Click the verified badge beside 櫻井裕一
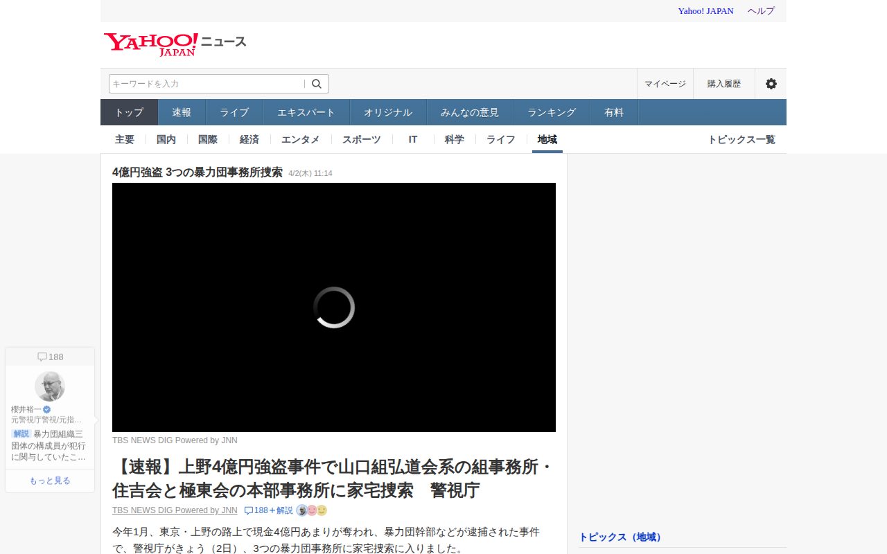887x554 pixels. point(47,409)
